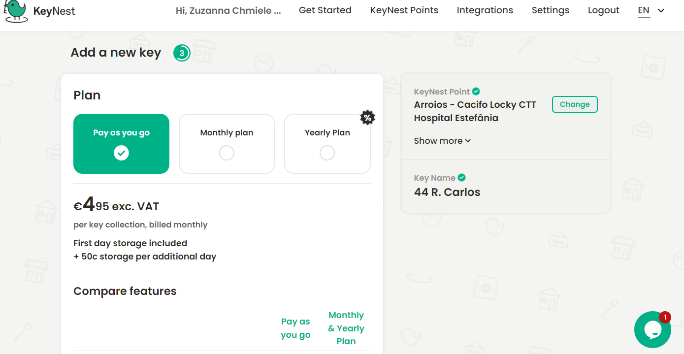684x354 pixels.
Task: Click the green checkmark beside Key Name
Action: pos(461,178)
